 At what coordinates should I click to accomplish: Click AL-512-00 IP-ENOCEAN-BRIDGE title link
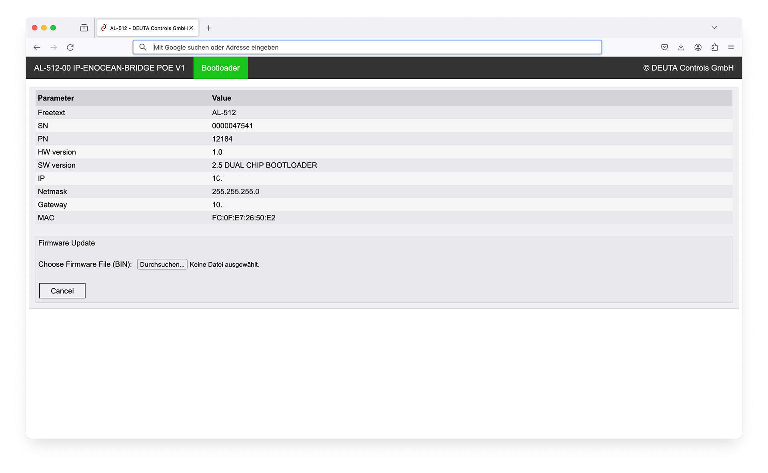click(x=109, y=68)
